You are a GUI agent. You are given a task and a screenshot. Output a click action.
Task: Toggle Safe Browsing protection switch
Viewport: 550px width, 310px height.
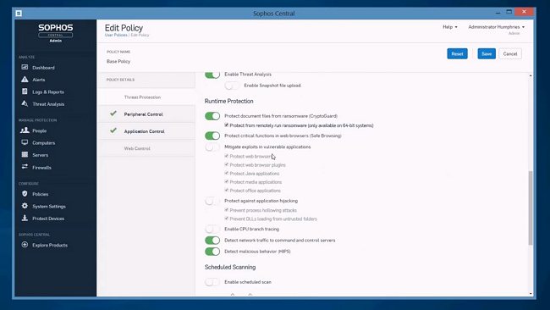tap(212, 136)
